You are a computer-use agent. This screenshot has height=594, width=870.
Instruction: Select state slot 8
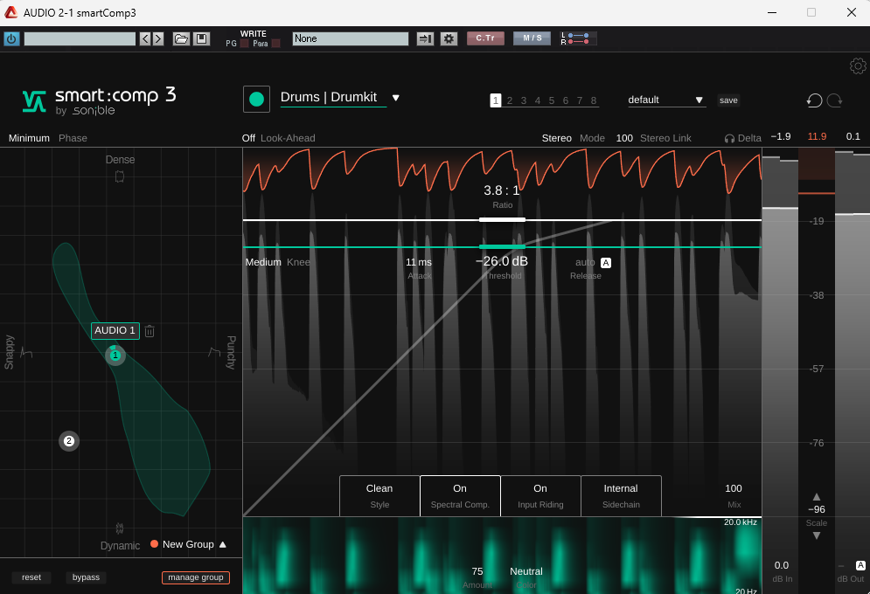click(x=594, y=100)
